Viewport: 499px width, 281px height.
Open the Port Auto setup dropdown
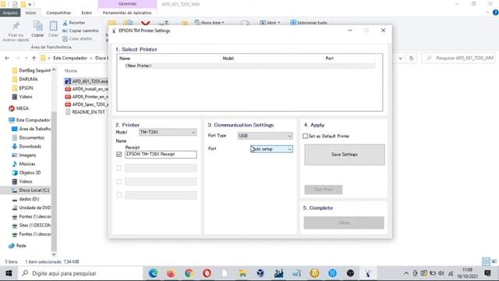[x=271, y=149]
